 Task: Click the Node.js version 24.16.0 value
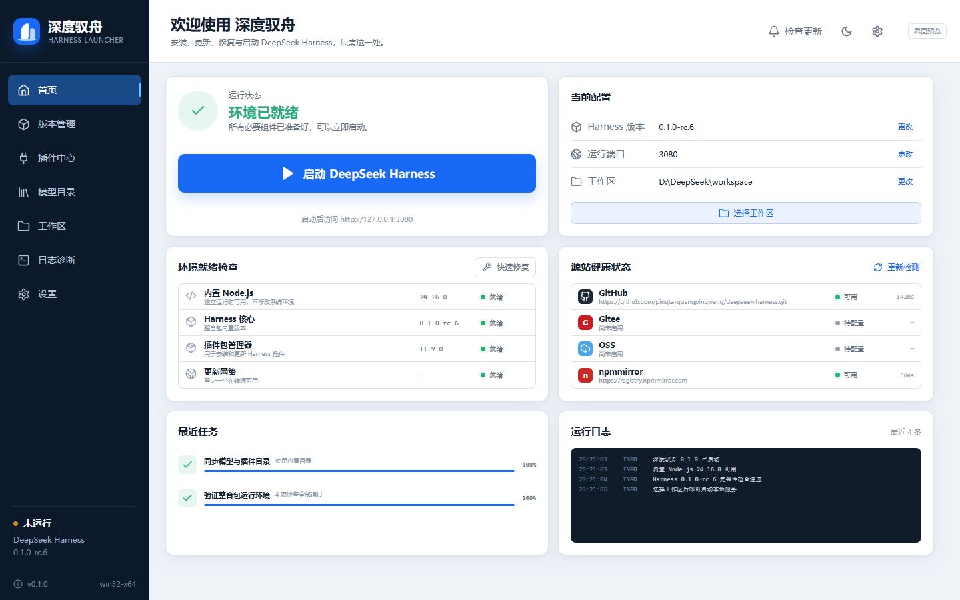click(433, 297)
